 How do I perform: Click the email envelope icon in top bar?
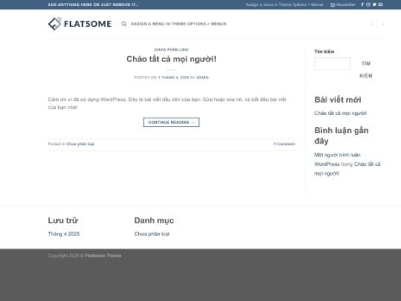click(381, 4)
